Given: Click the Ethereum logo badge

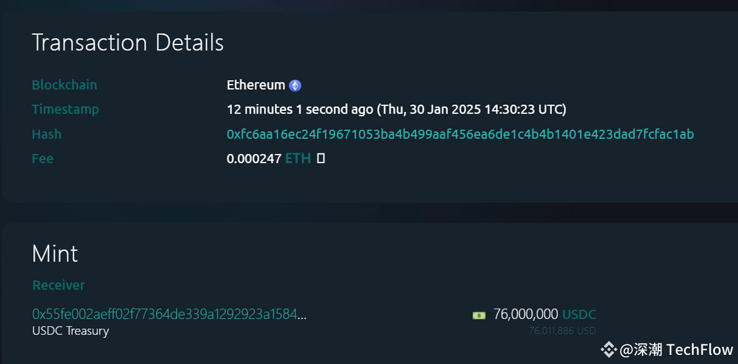Looking at the screenshot, I should [x=295, y=85].
